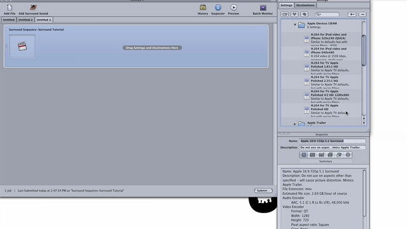The width and height of the screenshot is (407, 229).
Task: Switch to the Untitled batch tab
Action: tap(8, 20)
